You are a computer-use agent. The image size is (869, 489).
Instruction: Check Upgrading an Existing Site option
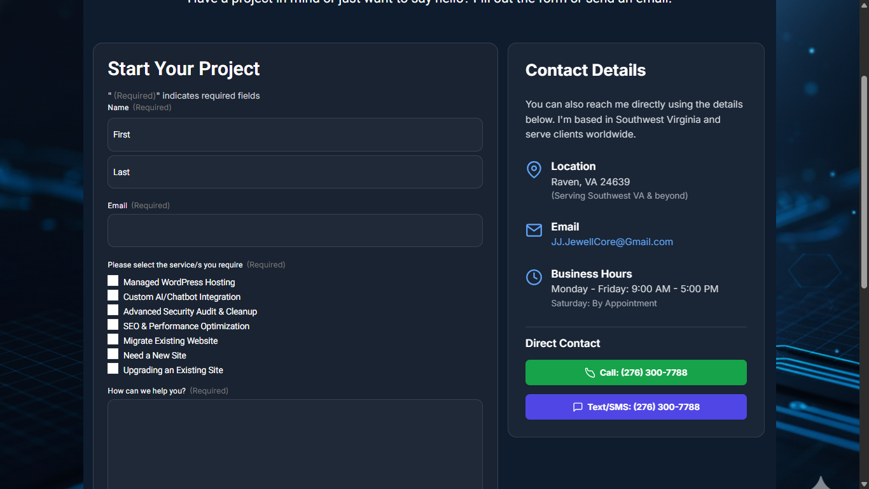(x=113, y=369)
